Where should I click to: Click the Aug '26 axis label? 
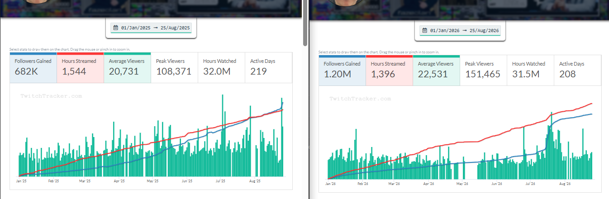[x=565, y=184]
